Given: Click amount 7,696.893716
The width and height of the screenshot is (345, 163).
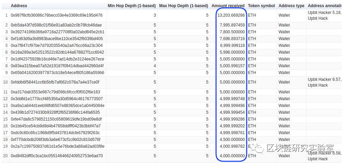Looking at the screenshot, I should coord(232,39).
